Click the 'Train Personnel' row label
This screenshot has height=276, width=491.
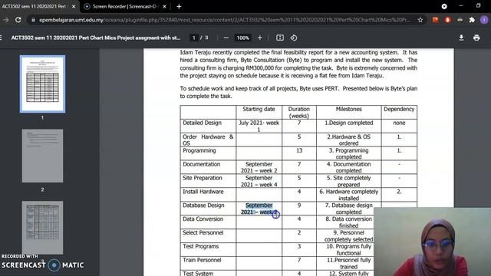[x=202, y=260]
